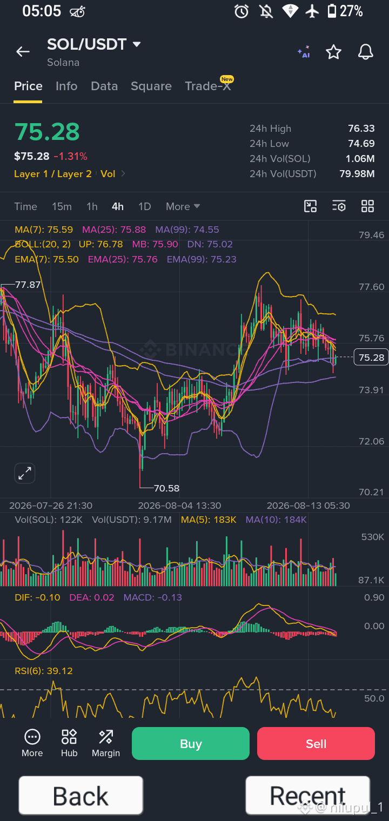The image size is (389, 821).
Task: Open the chart layout grid icon
Action: pos(367,206)
